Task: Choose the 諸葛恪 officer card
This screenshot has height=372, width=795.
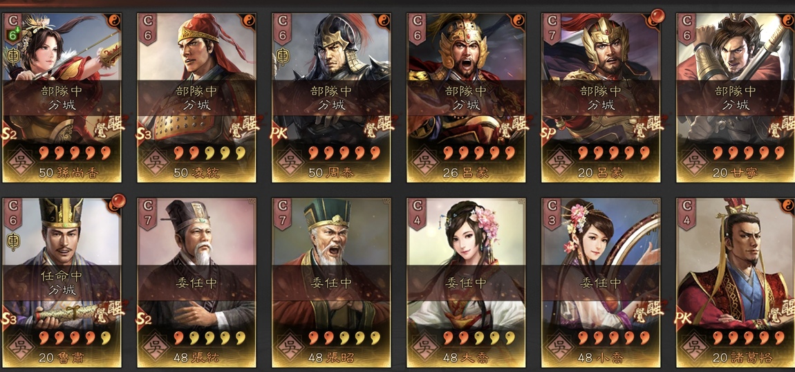Action: click(x=736, y=282)
